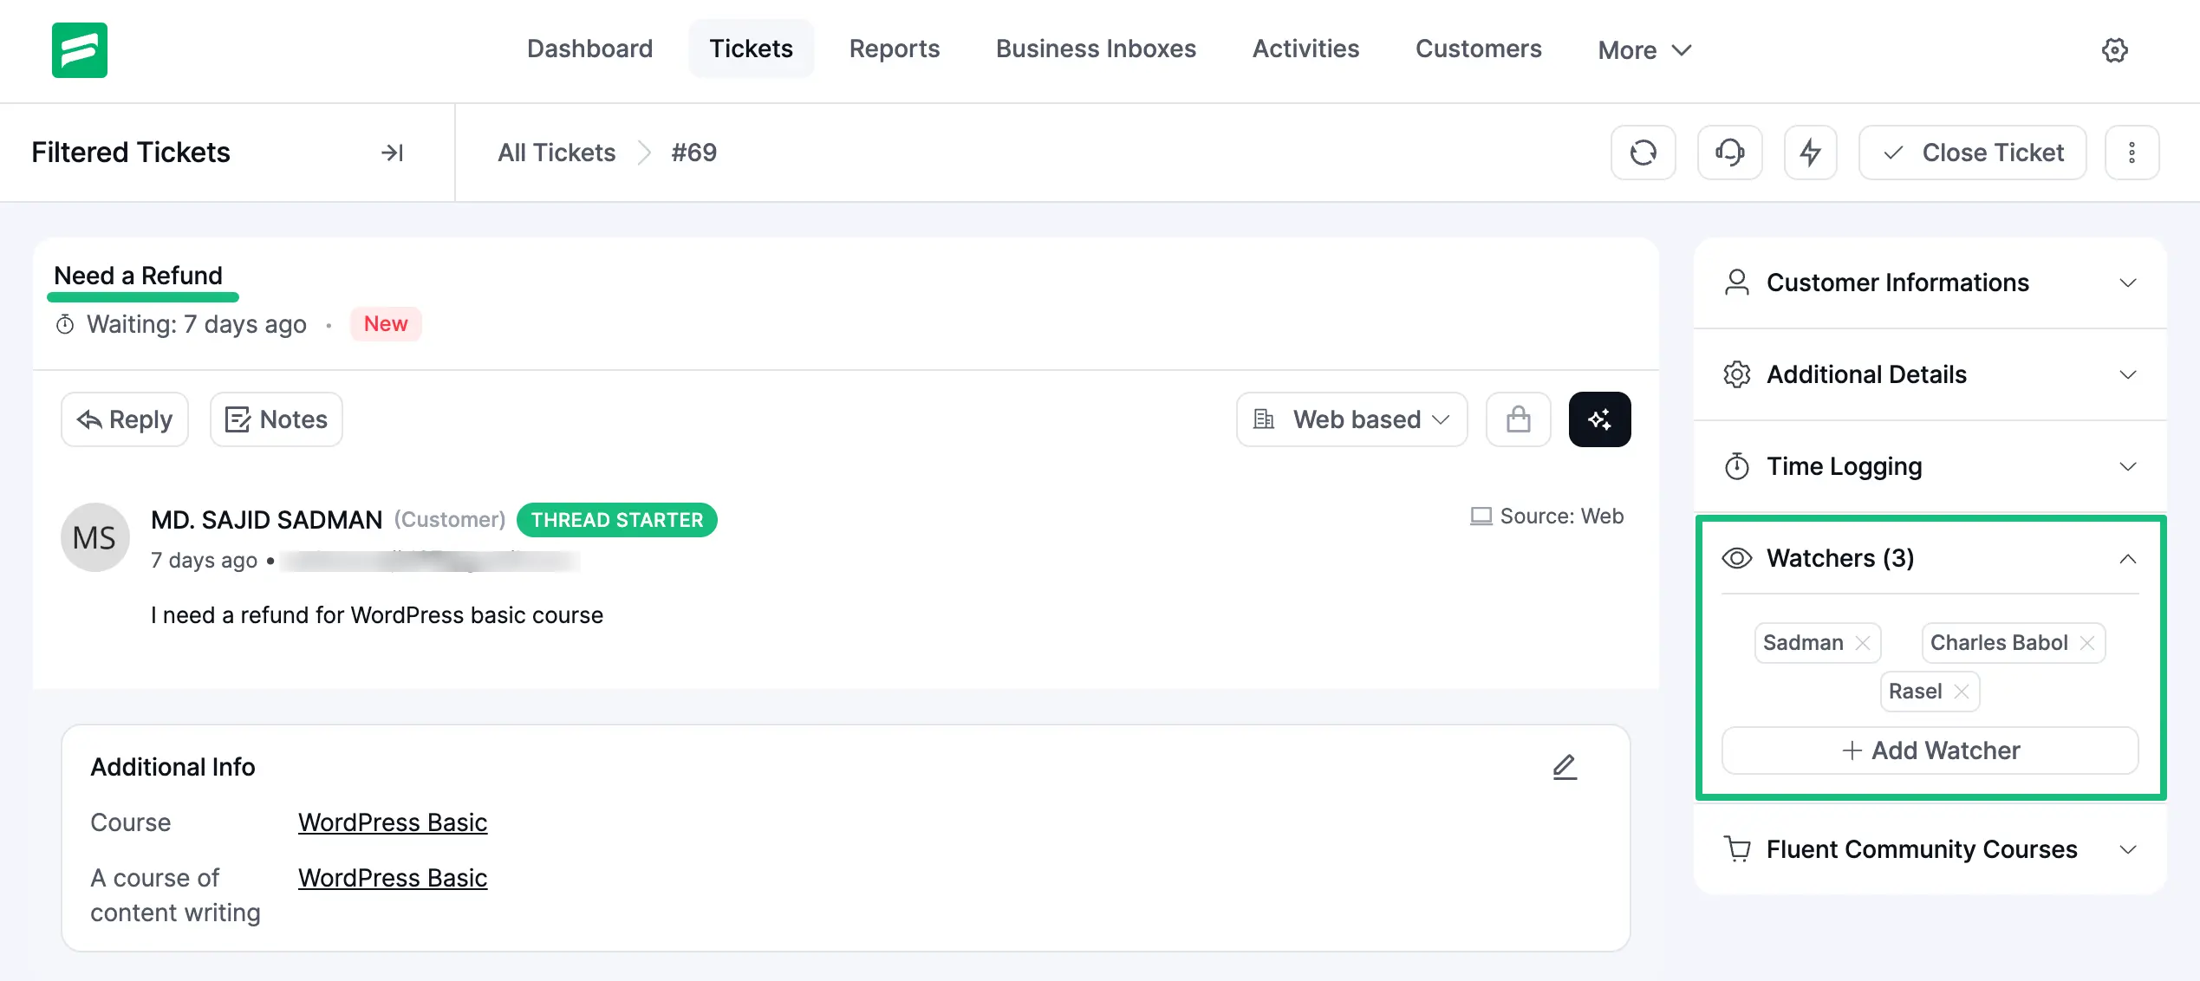Click the Add Watcher button
Screen dimensions: 2200x981
tap(1930, 750)
